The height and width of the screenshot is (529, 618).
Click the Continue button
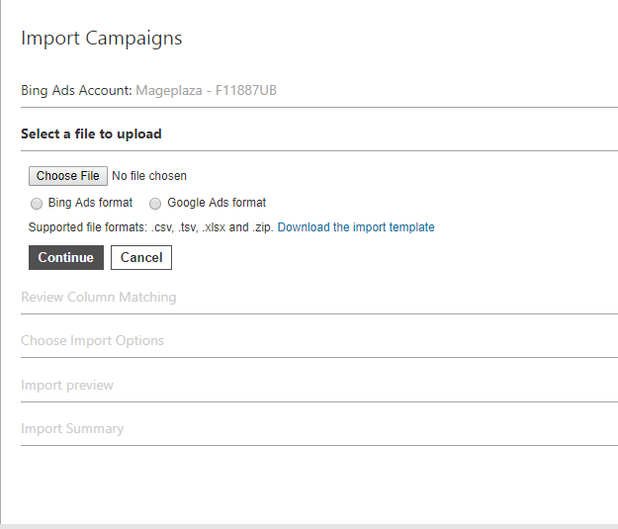(x=66, y=257)
